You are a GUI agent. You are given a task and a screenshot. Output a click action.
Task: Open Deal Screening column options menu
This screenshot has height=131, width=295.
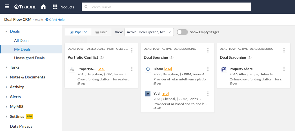click(x=284, y=50)
